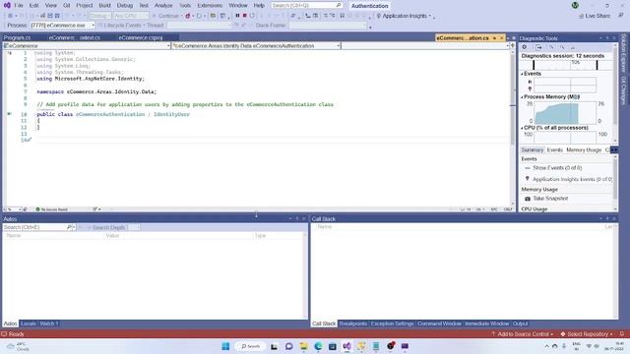Click the diagnostics session timeline ruler
This screenshot has width=630, height=354.
coord(565,65)
